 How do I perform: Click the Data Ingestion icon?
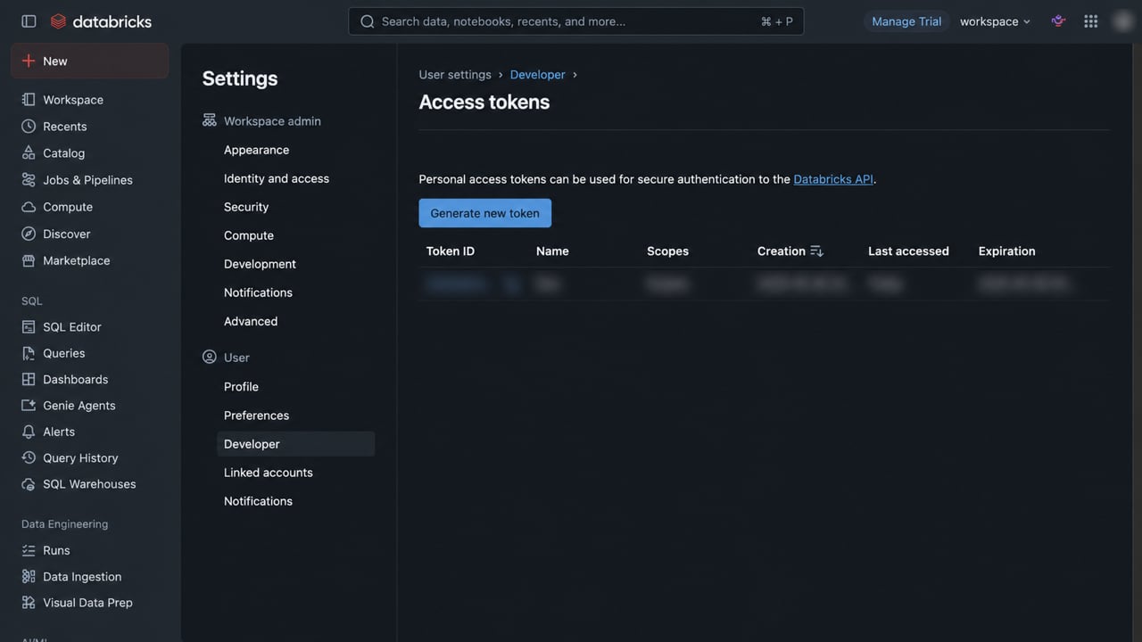click(29, 577)
